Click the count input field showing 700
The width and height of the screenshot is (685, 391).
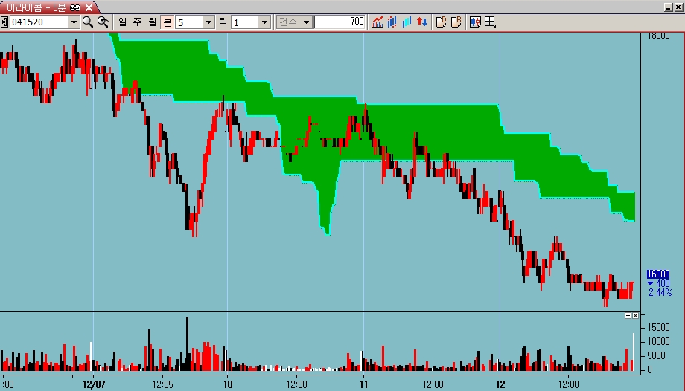(x=340, y=22)
